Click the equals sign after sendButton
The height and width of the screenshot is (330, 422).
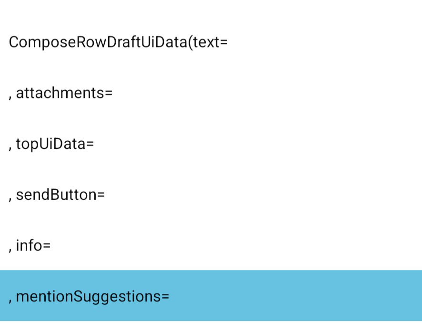point(100,195)
